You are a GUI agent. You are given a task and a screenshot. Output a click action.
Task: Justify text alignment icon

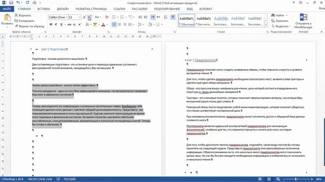[x=130, y=25]
